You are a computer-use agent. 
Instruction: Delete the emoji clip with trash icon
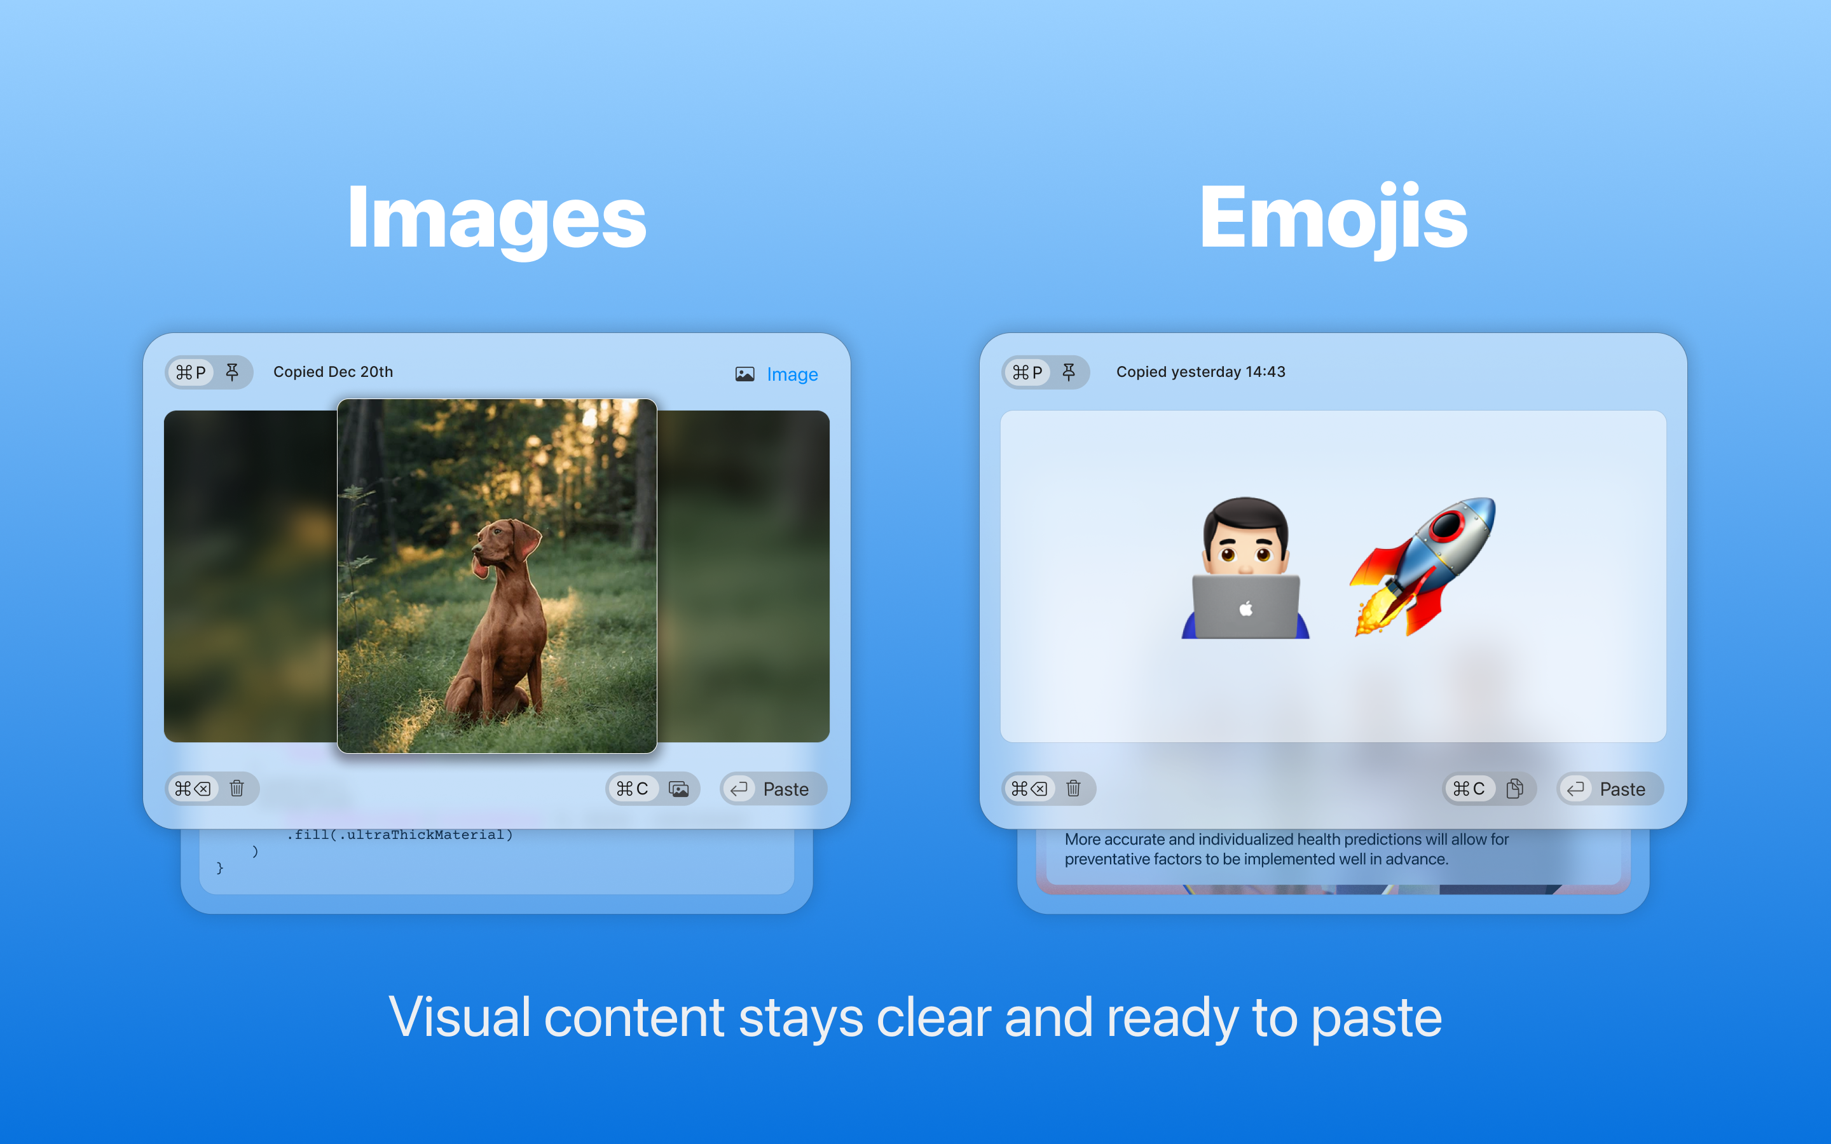point(1073,788)
